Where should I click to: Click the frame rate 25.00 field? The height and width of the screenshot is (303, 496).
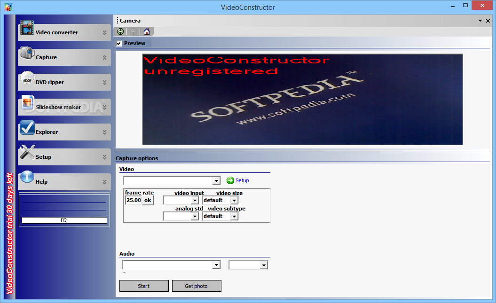[x=134, y=200]
